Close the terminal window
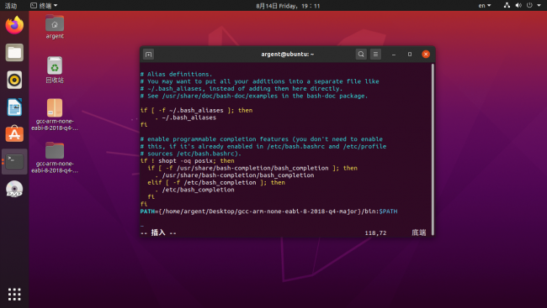The width and height of the screenshot is (547, 308). coord(426,55)
